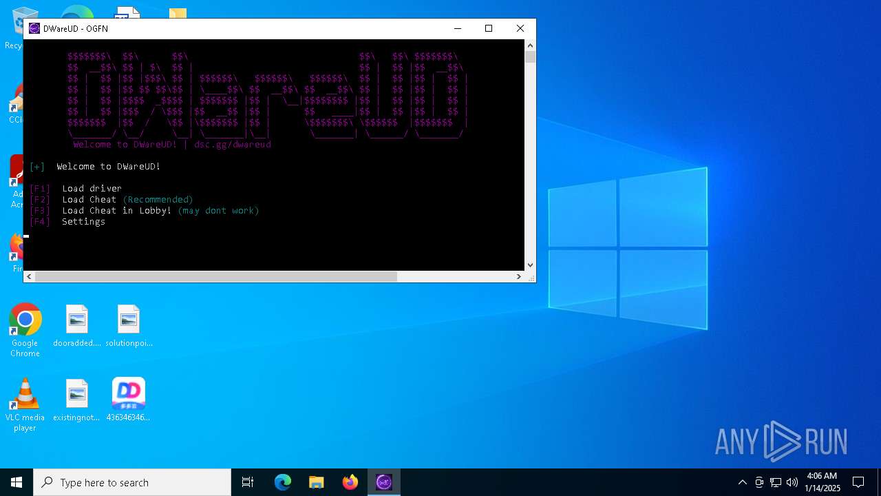
Task: Click the console horizontal scrollbar right arrow
Action: point(519,276)
